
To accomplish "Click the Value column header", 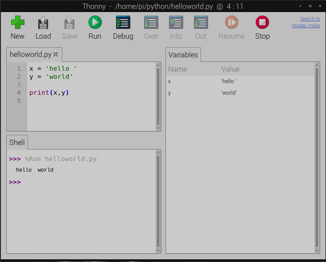I will click(230, 69).
